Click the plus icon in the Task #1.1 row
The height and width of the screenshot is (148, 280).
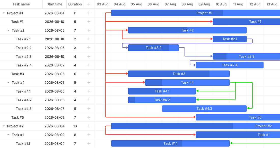click(x=89, y=143)
